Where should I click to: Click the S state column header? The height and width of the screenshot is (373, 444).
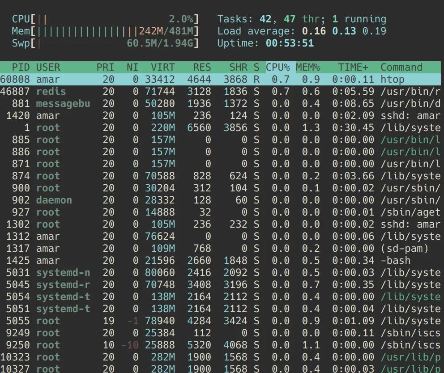256,68
